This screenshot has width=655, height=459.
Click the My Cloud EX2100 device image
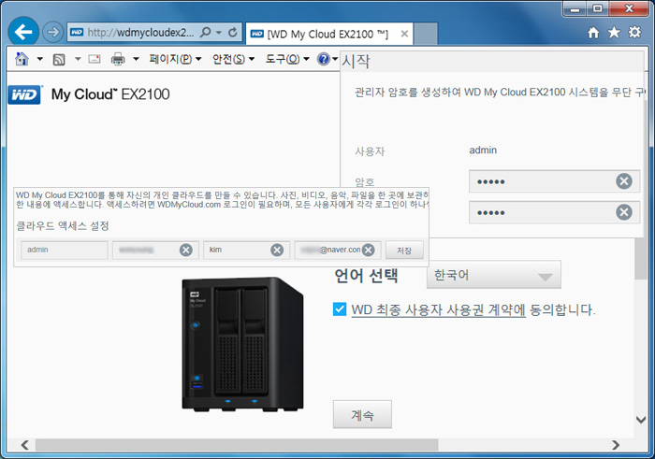pos(242,344)
